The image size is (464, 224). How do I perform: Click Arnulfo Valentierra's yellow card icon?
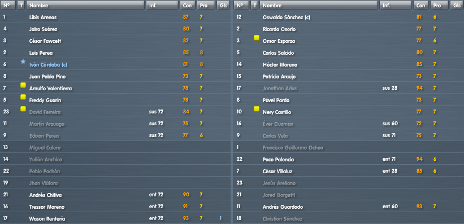point(23,85)
